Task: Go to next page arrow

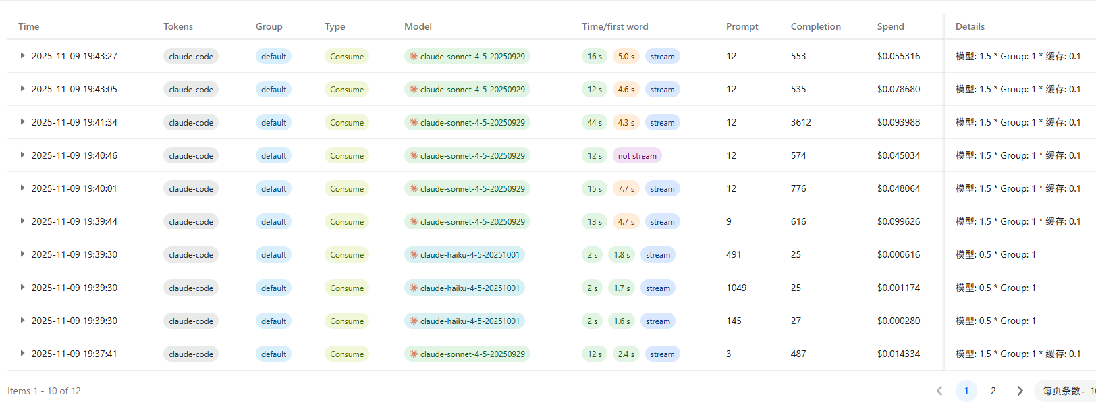Action: tap(1020, 391)
